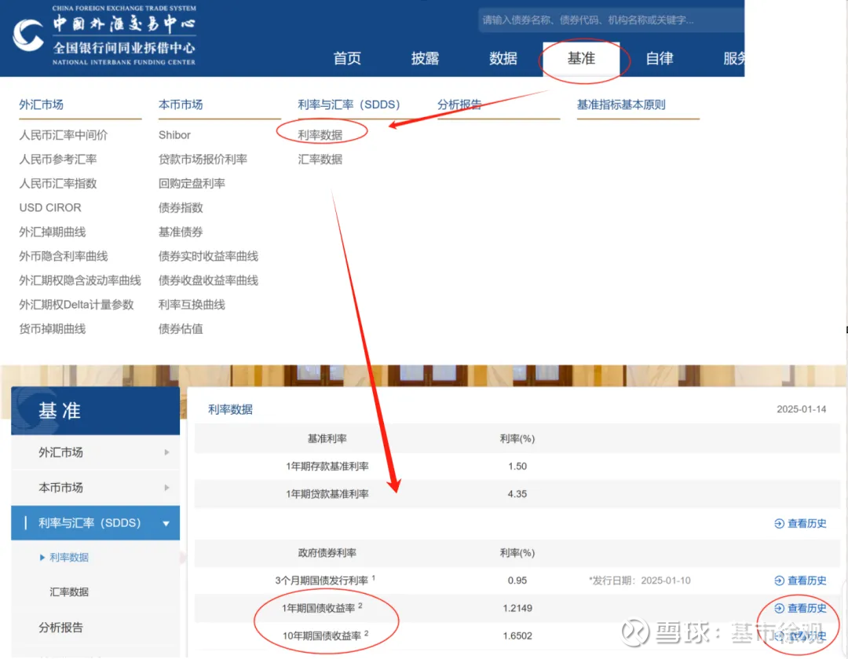Open 货币掉期曲线 link
848x659 pixels.
coord(53,329)
